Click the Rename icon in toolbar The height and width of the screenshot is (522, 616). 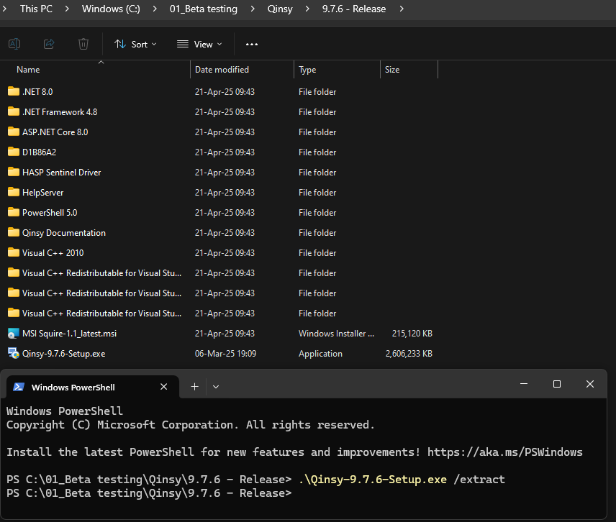(x=14, y=44)
